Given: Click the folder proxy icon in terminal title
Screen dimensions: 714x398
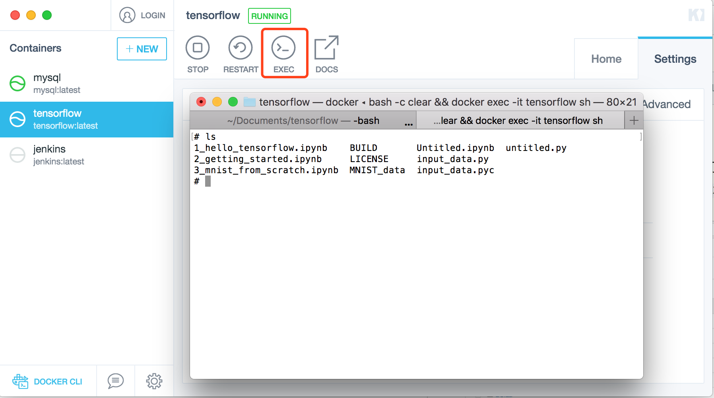Looking at the screenshot, I should [250, 102].
